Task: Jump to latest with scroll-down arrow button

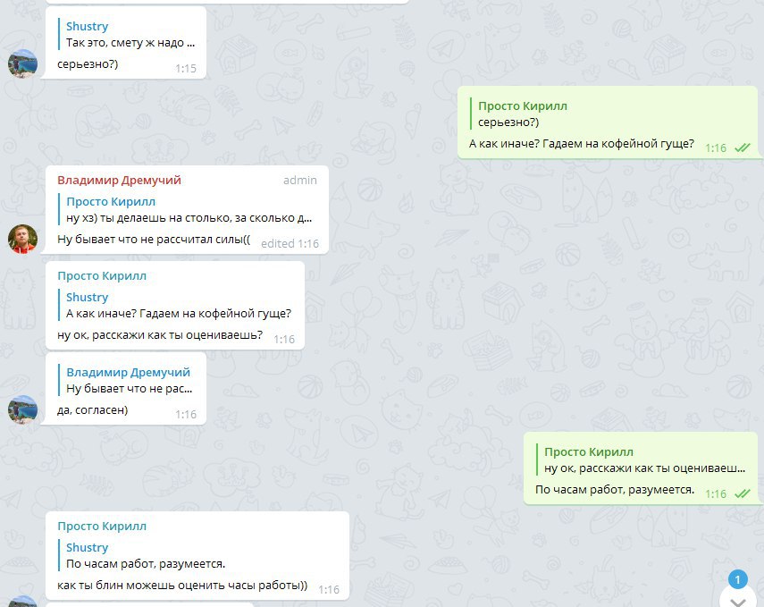Action: [738, 599]
